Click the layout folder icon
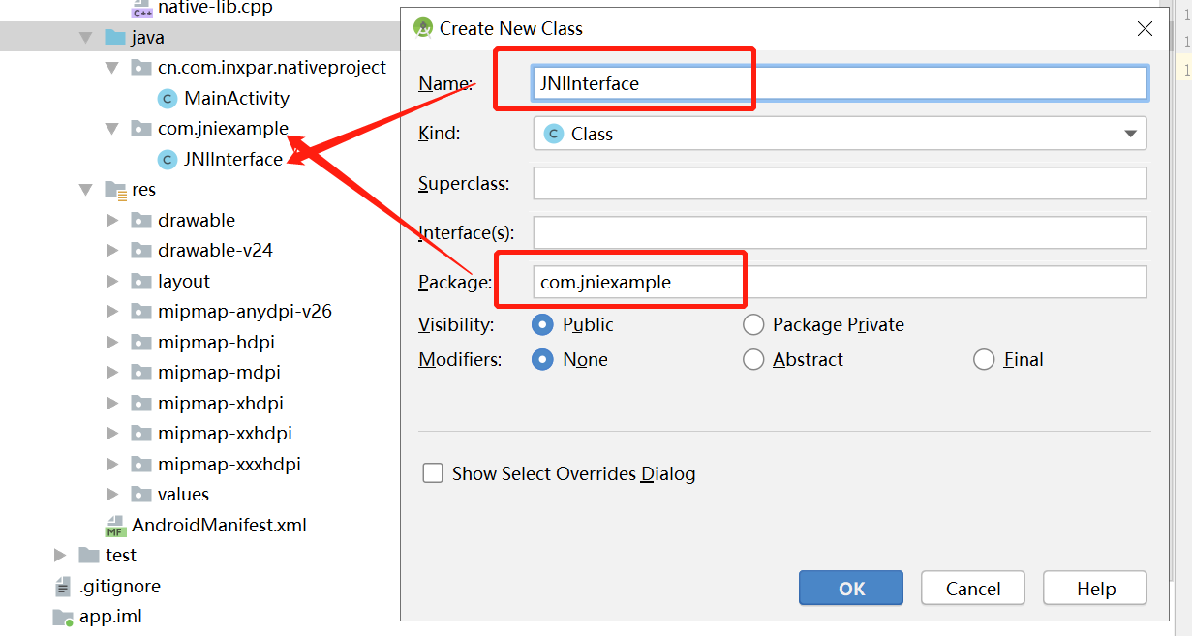Screen dimensions: 1192x636 click(x=140, y=281)
